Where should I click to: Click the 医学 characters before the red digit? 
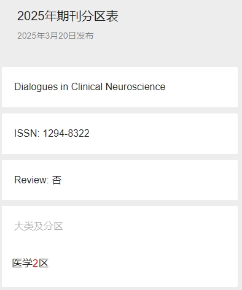22,263
